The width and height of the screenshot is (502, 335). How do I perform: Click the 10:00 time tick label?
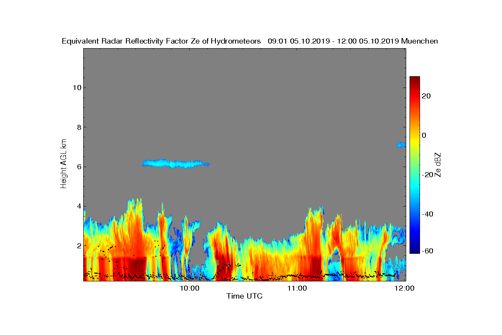(190, 288)
